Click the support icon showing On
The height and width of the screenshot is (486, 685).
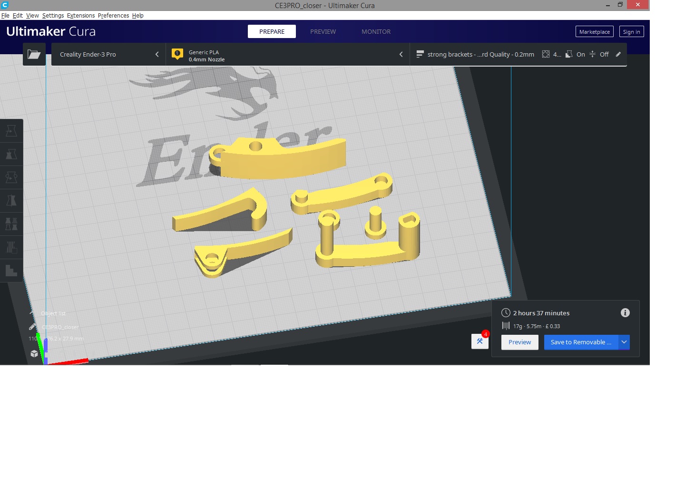pyautogui.click(x=569, y=54)
